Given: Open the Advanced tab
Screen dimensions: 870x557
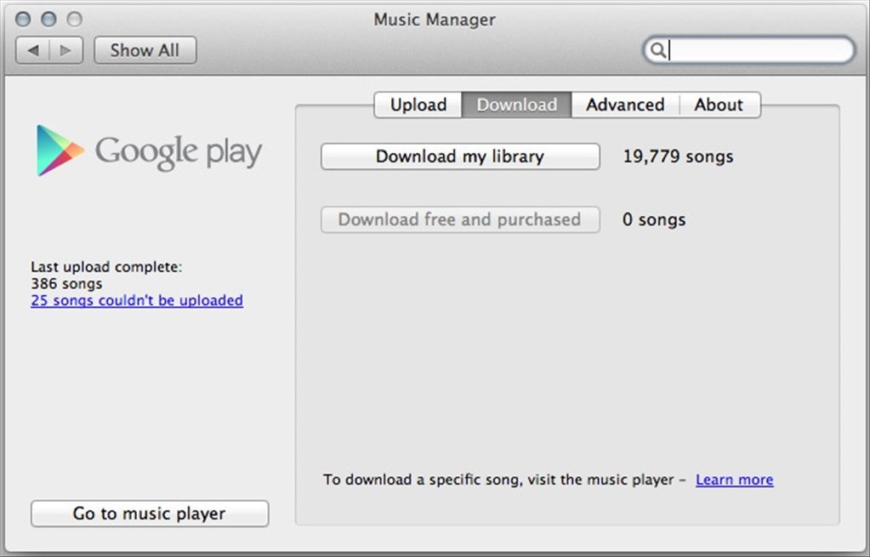Looking at the screenshot, I should coord(625,105).
